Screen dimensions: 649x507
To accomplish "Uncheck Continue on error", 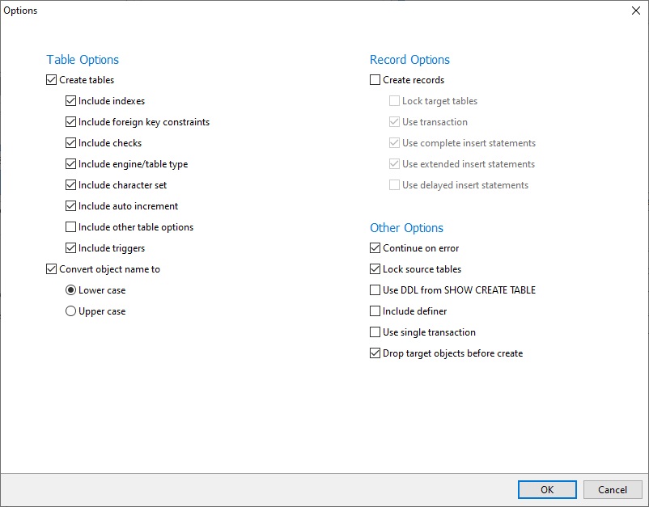I will tap(375, 248).
